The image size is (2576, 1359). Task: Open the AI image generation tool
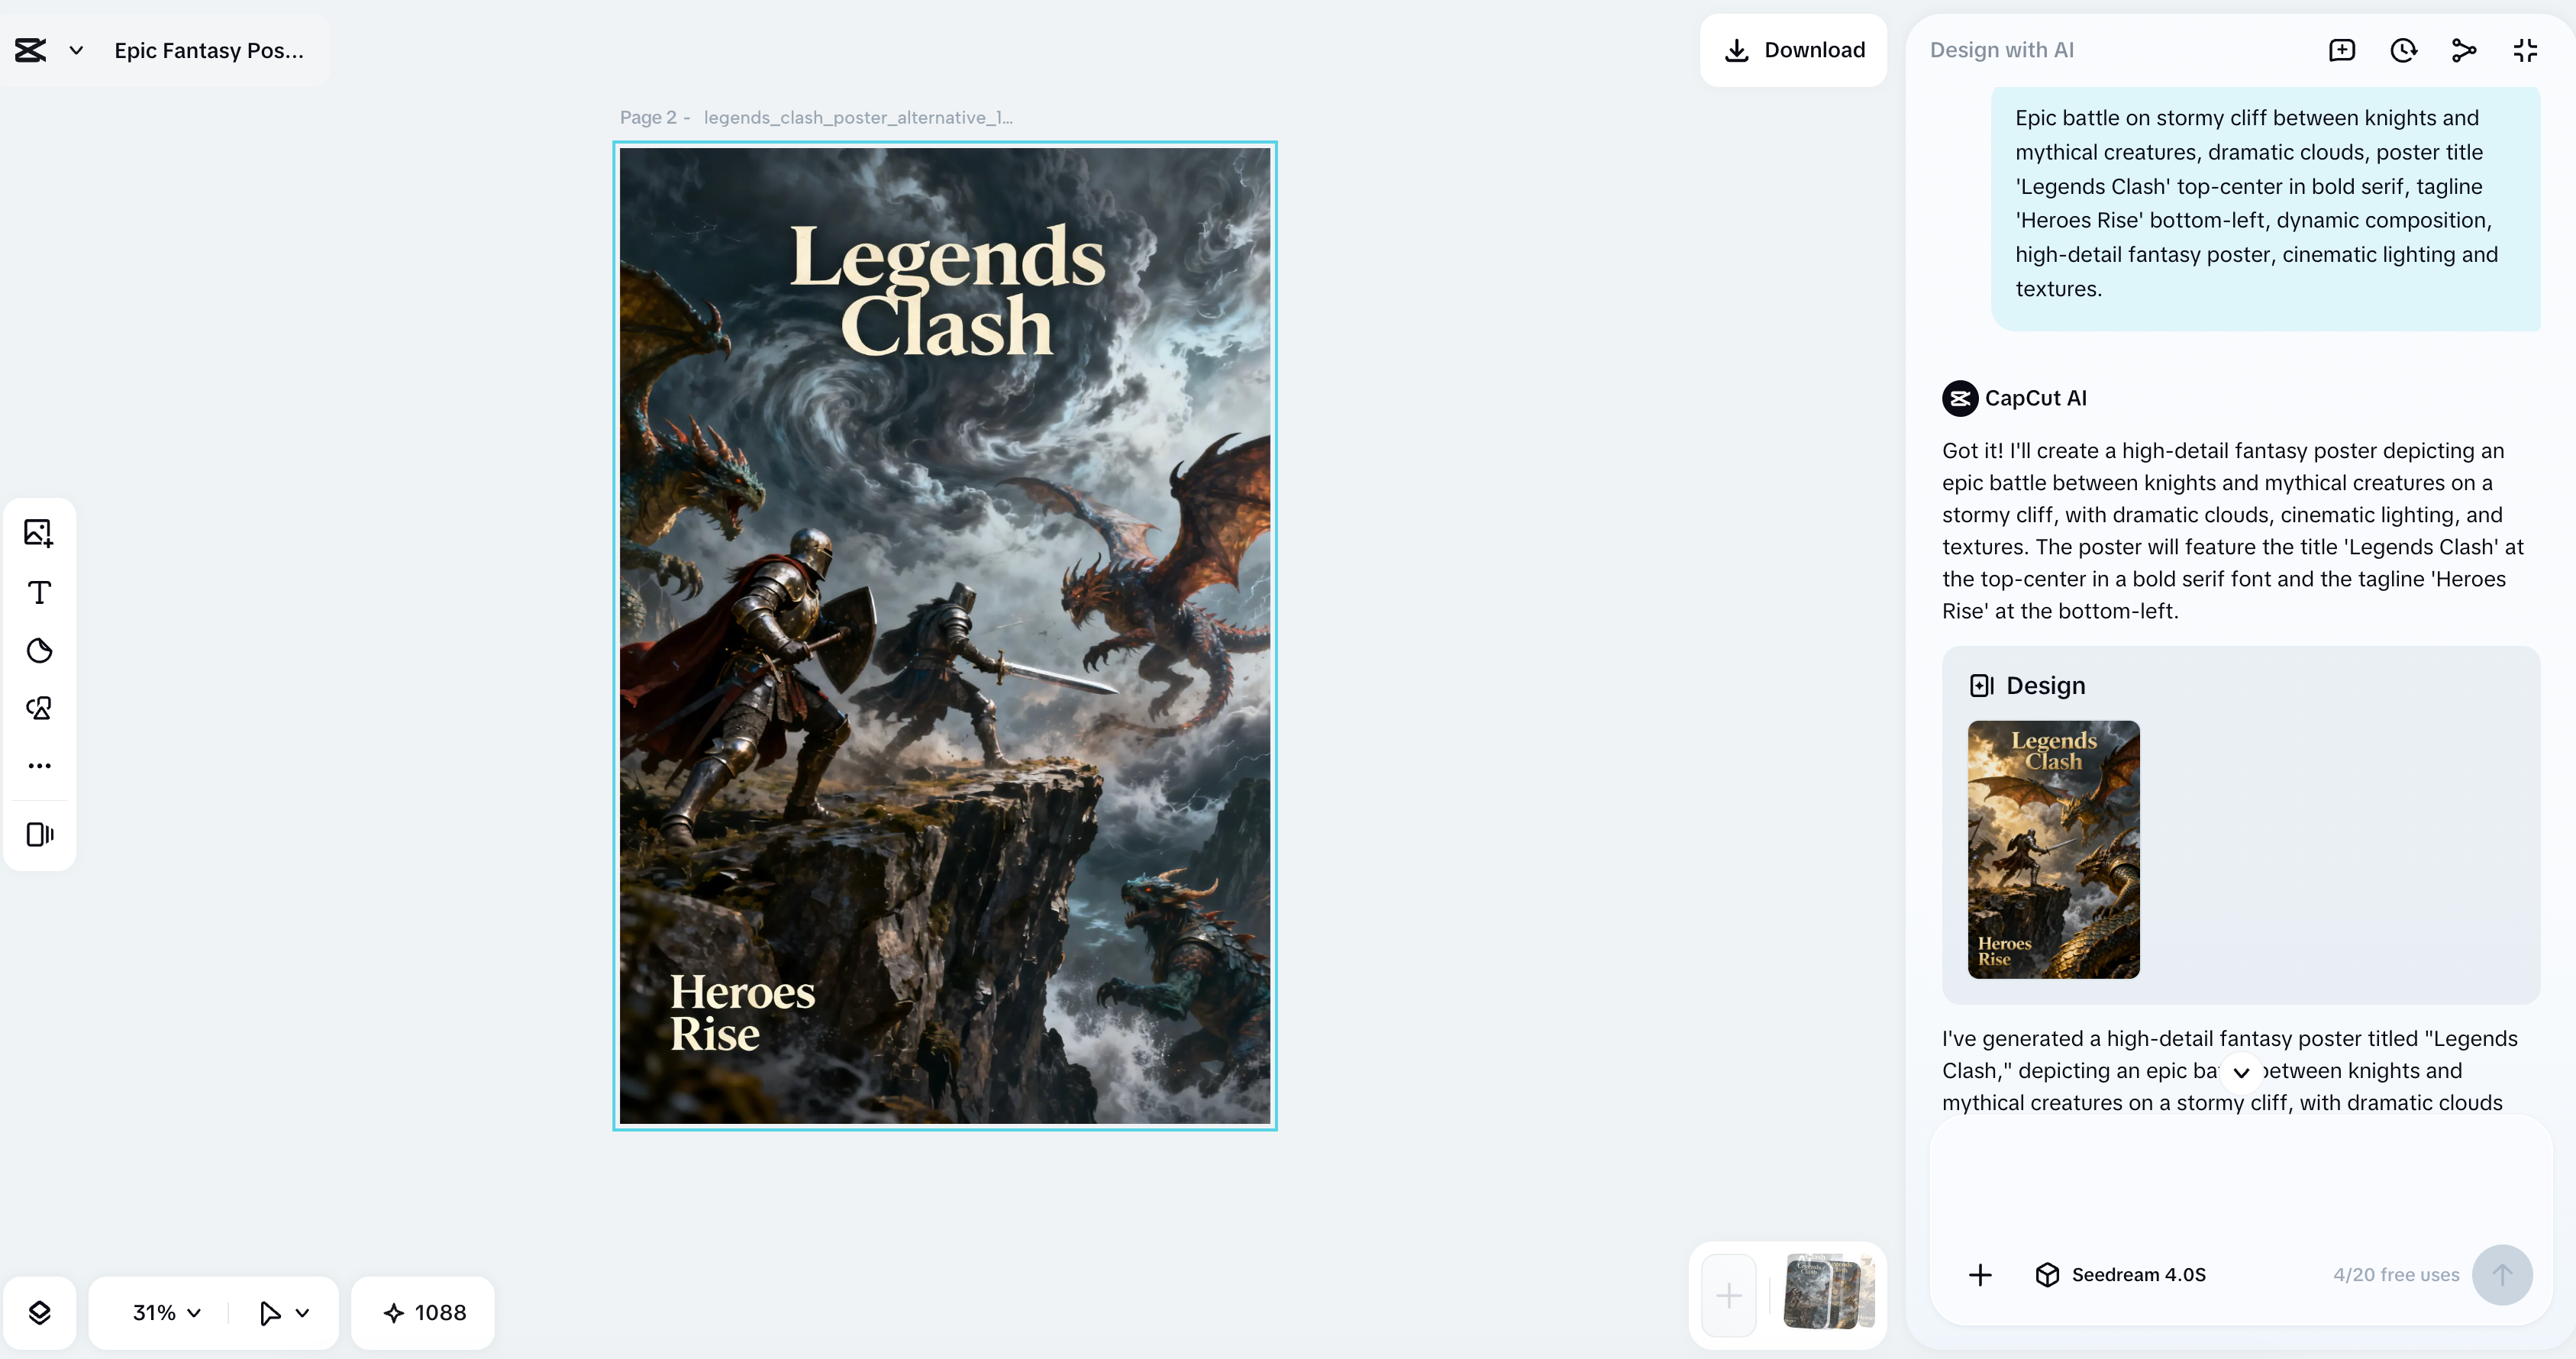(x=39, y=707)
